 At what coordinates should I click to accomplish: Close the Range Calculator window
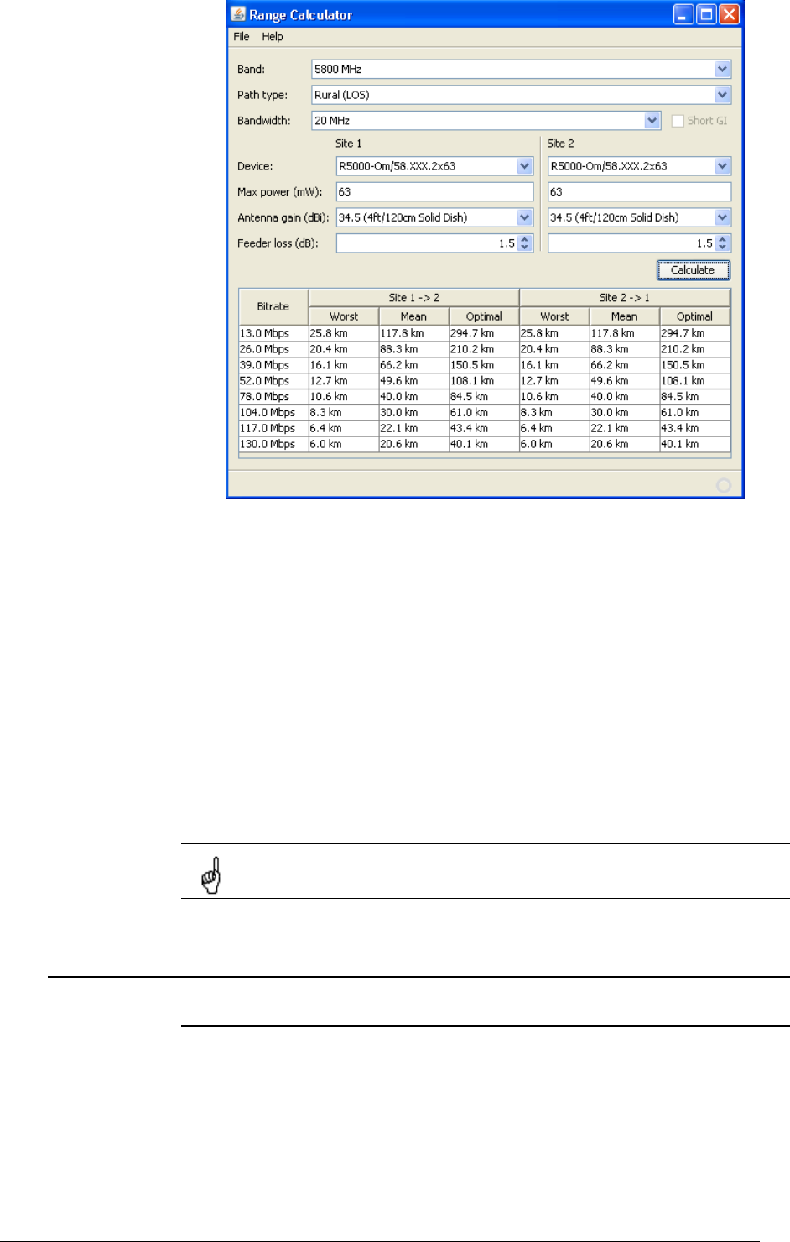pos(729,14)
